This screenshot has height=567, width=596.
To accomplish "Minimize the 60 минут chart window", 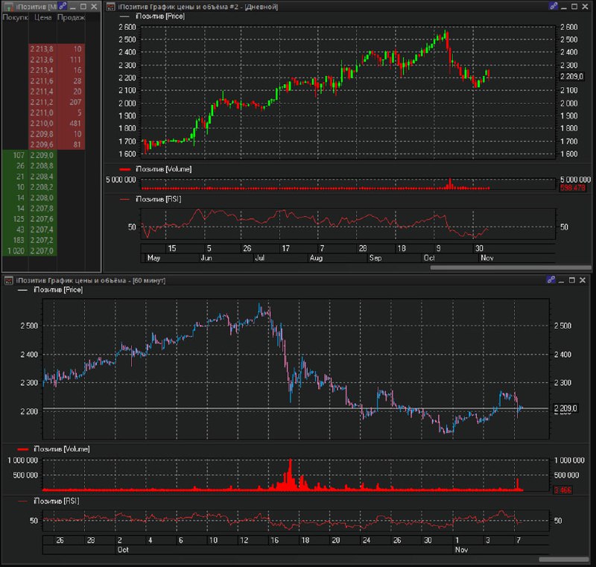I will (562, 280).
